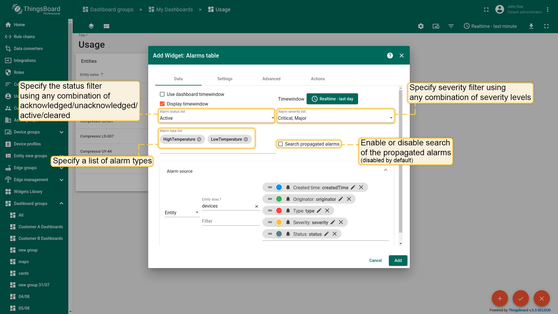Open the Thingsboard v.3.3.0CLOUD link
The width and height of the screenshot is (558, 314).
(530, 310)
